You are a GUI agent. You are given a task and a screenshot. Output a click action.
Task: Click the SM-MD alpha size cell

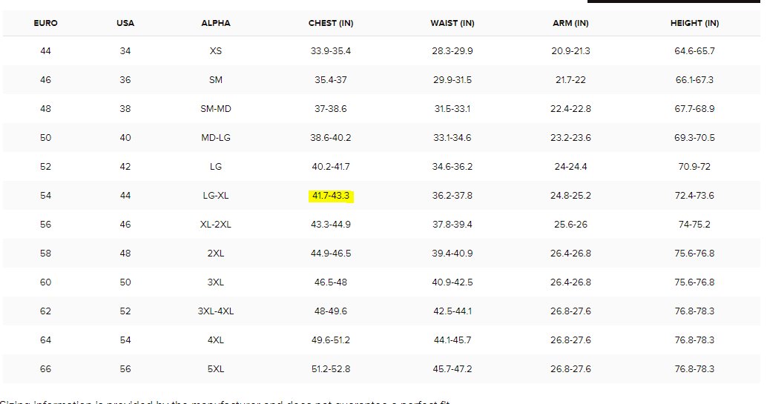tap(216, 109)
